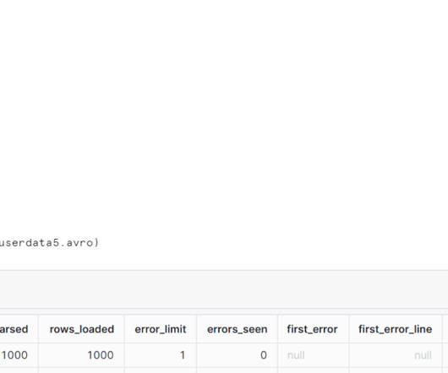Click the second row beneath the rows_loaded value
Screen dimensions: 448x373
(82, 370)
